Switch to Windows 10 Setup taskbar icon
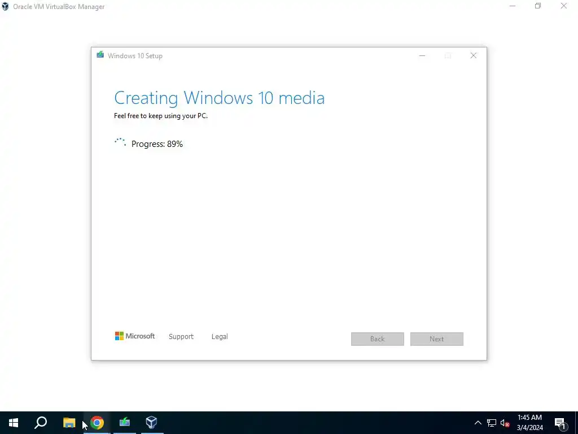Image resolution: width=578 pixels, height=434 pixels. [x=125, y=422]
